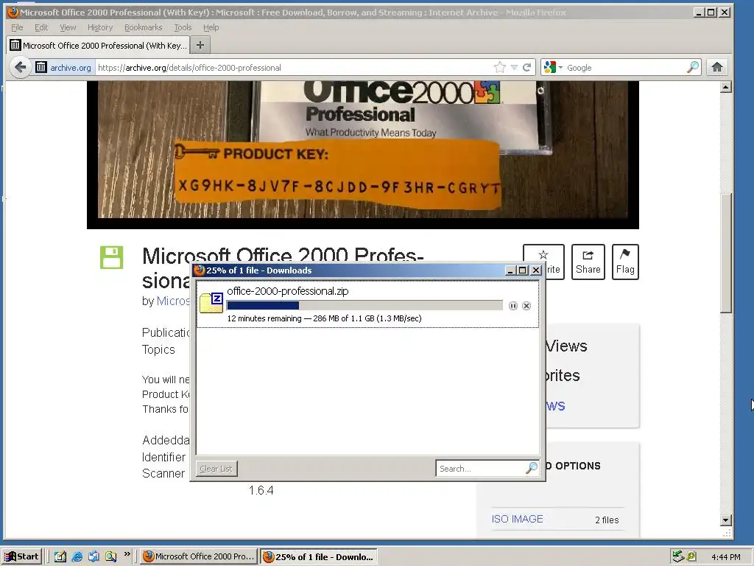Open the Windows Start menu
Screen dimensions: 754x566
[x=22, y=556]
